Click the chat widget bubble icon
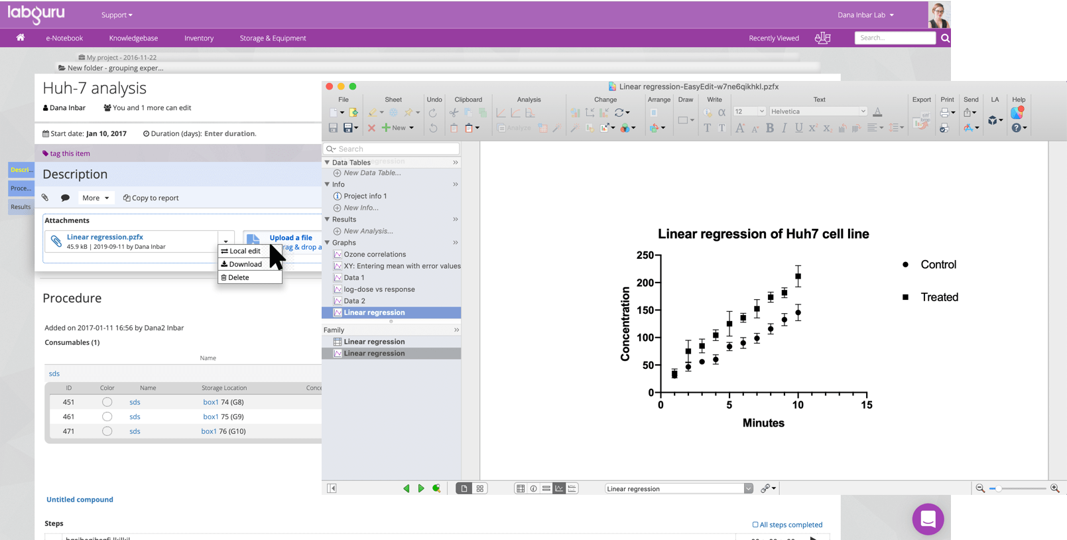Image resolution: width=1067 pixels, height=540 pixels. coord(928,519)
